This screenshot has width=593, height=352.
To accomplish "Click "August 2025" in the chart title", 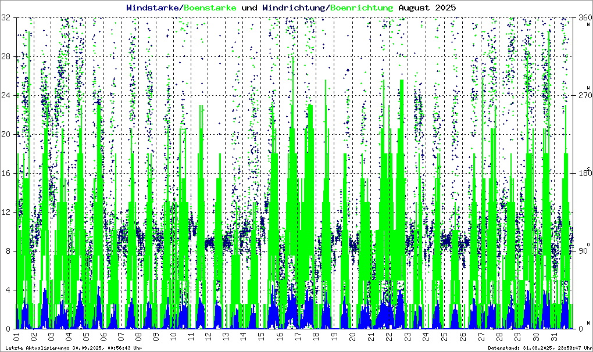I will (x=427, y=8).
